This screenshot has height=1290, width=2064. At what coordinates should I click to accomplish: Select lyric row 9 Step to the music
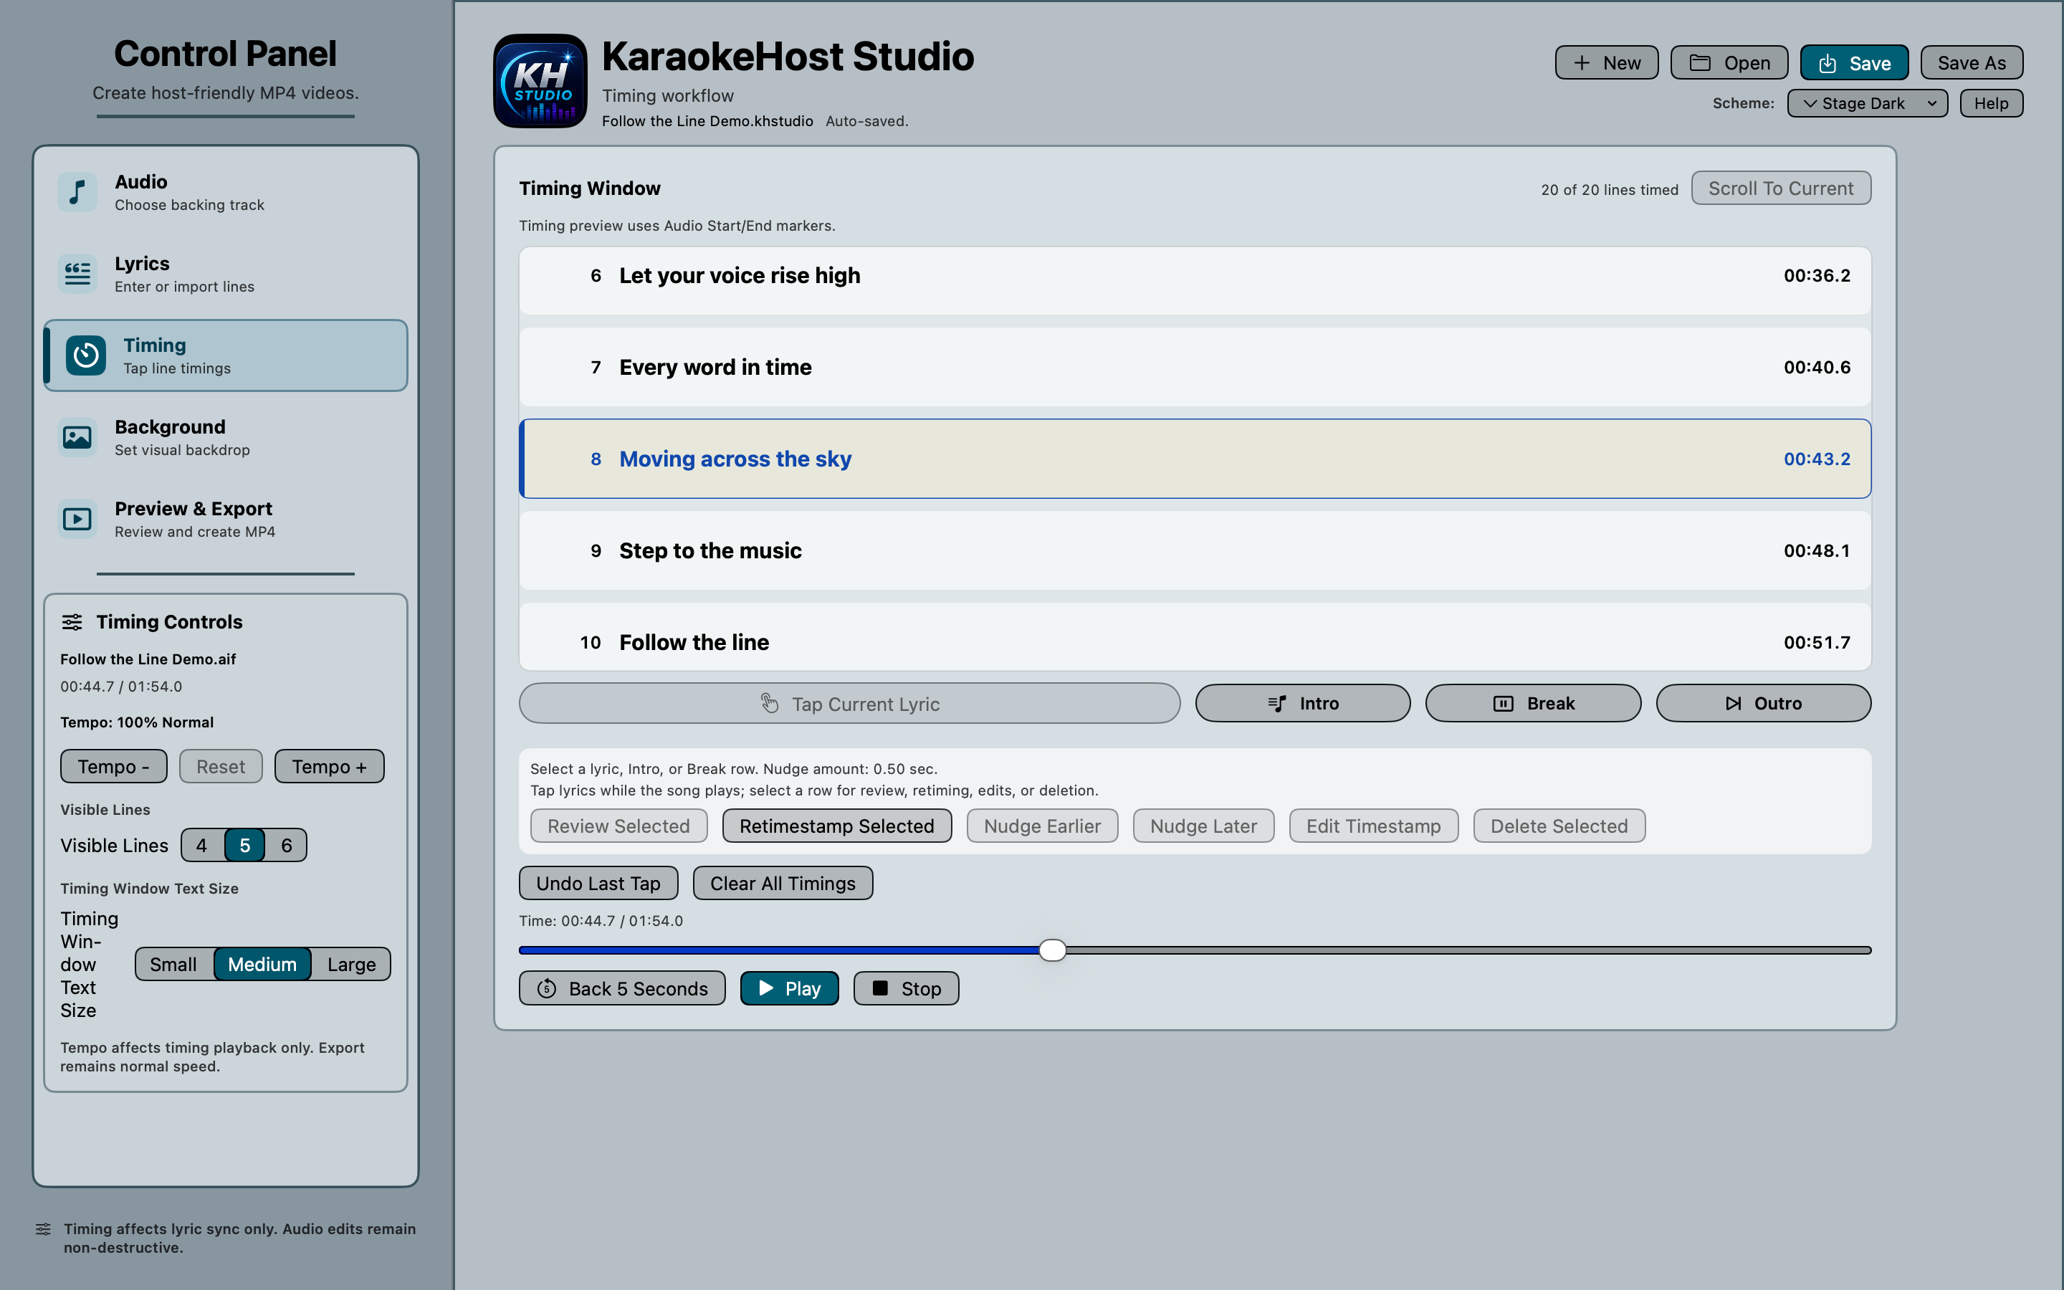[1195, 550]
